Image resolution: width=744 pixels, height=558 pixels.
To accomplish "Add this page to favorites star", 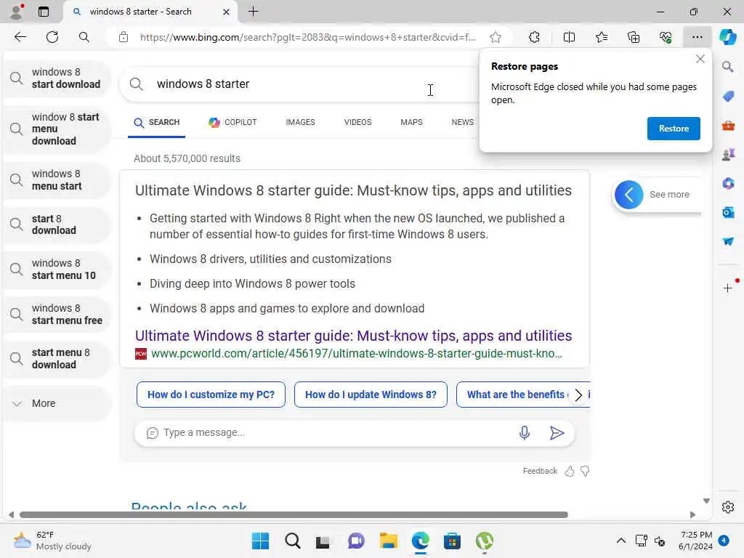I will pos(496,37).
